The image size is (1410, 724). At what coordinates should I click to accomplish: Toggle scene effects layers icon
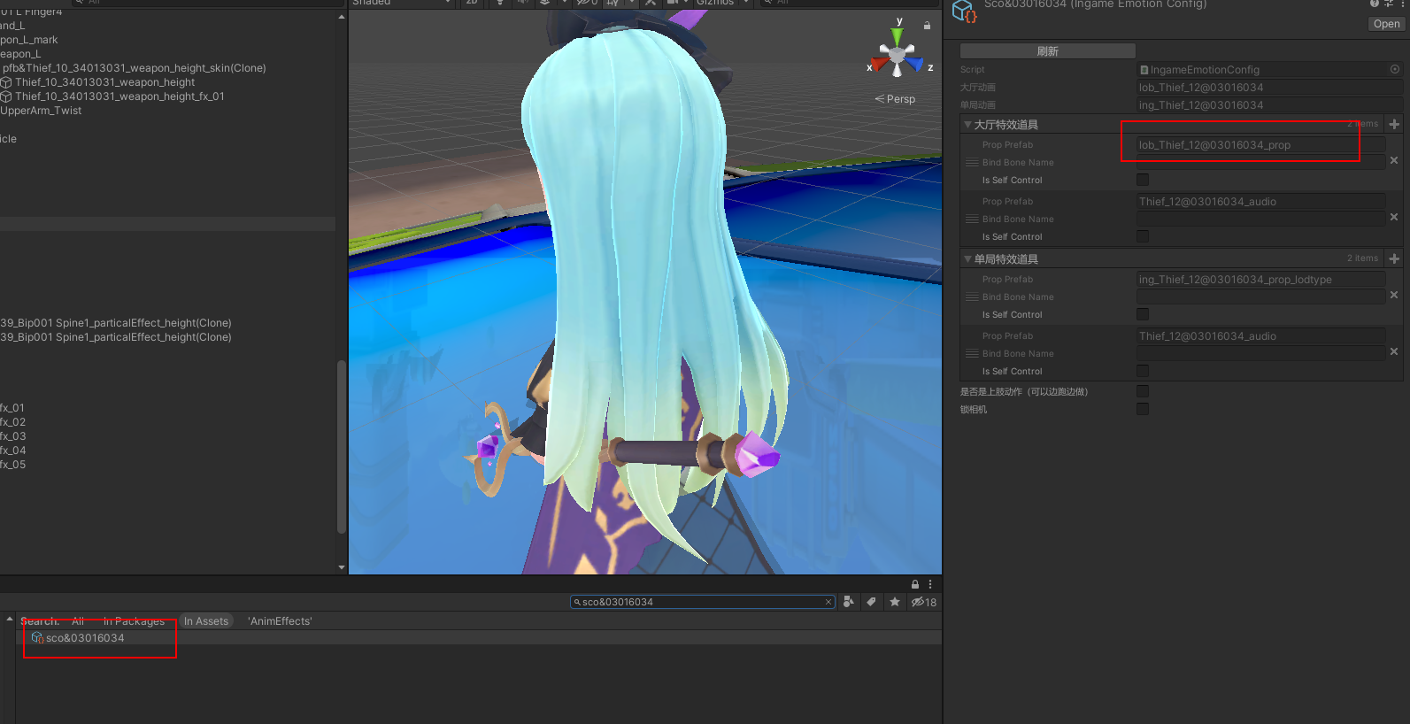click(544, 3)
